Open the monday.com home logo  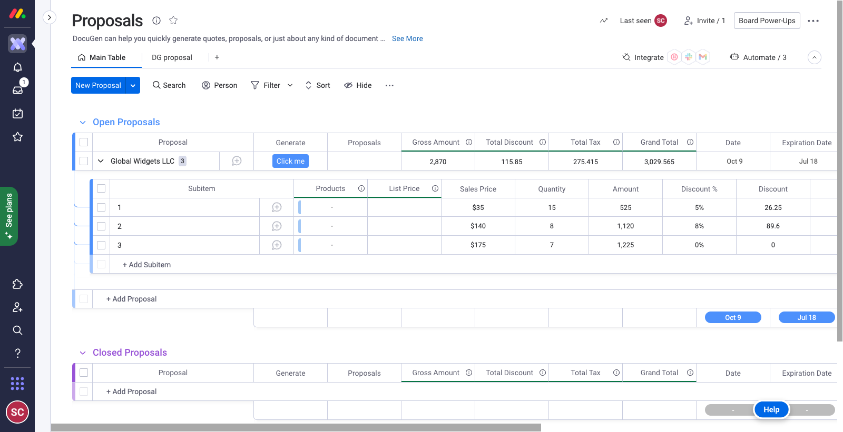[17, 14]
